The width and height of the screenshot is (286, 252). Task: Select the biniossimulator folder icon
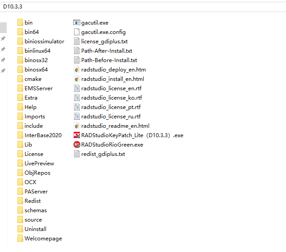point(20,42)
